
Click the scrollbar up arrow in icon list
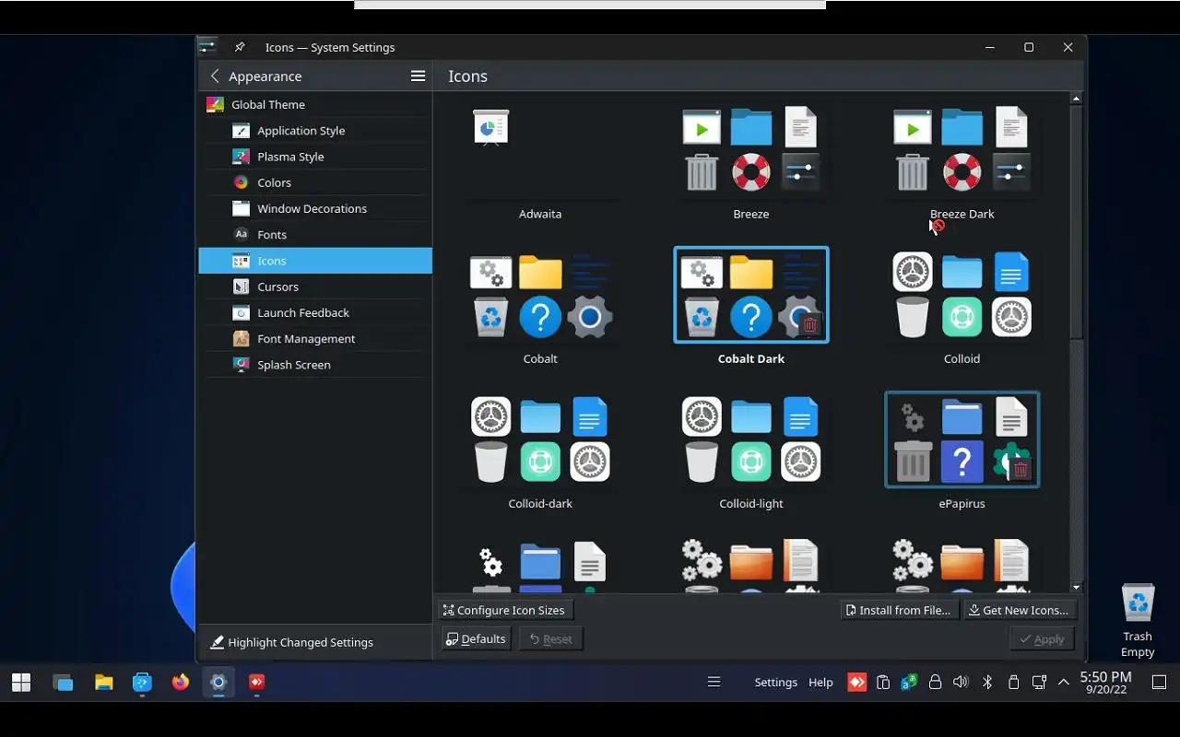[x=1076, y=98]
